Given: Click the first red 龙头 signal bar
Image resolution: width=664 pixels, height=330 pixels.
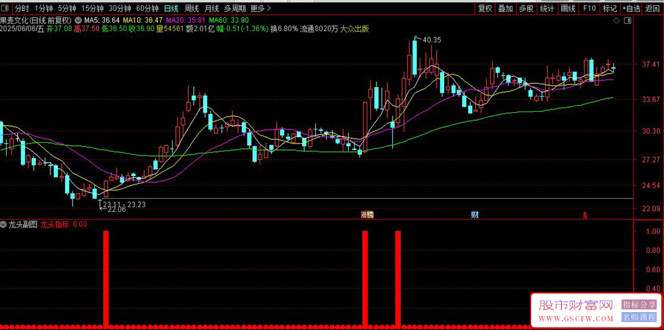Looking at the screenshot, I should [106, 278].
